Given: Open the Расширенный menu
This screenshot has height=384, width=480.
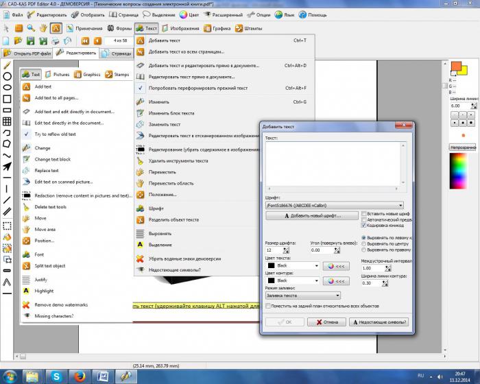Looking at the screenshot, I should point(223,14).
